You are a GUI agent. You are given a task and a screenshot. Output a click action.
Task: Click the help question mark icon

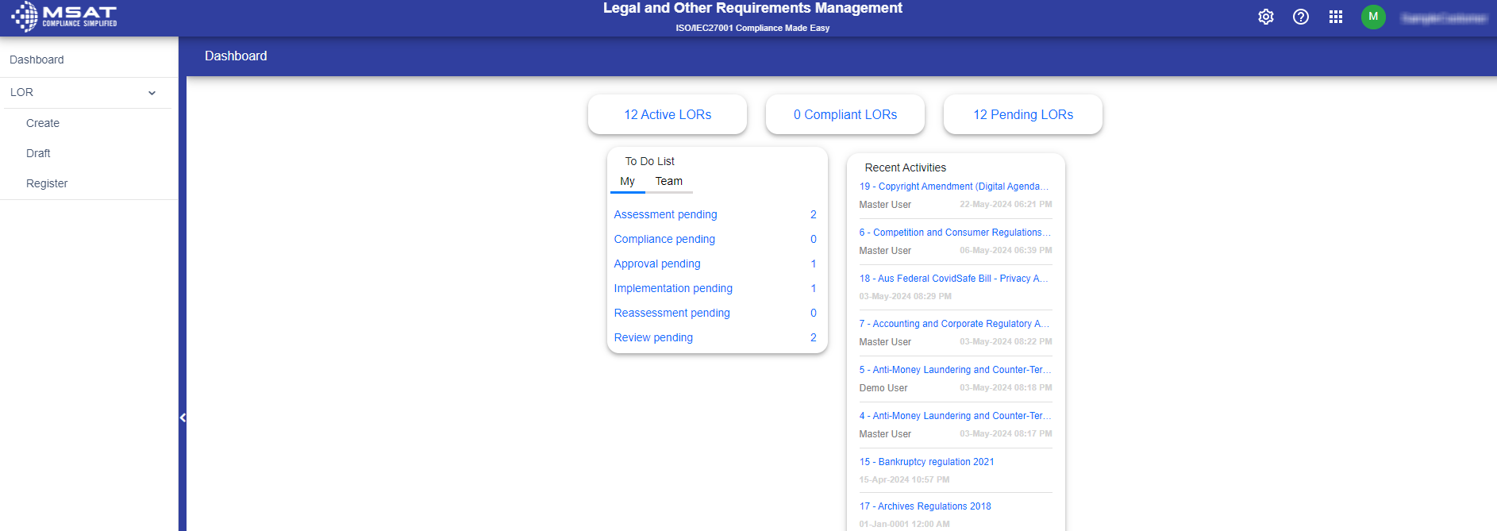(x=1301, y=17)
